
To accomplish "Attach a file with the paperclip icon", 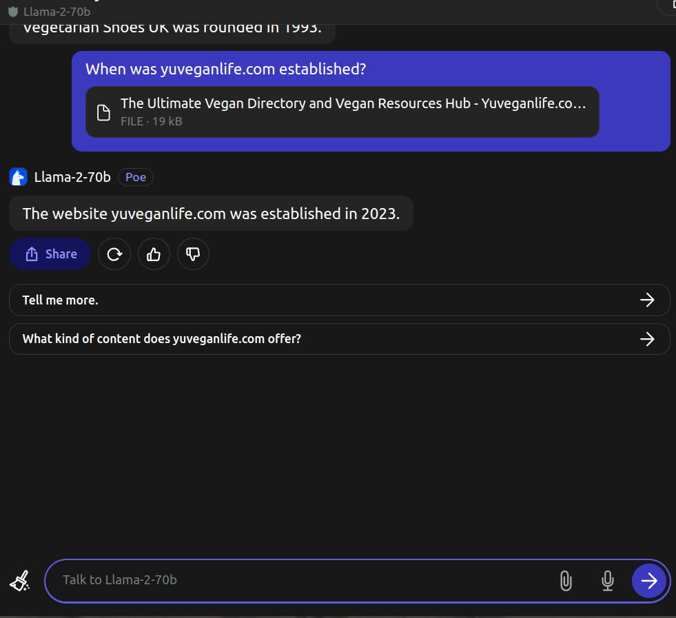I will [566, 581].
